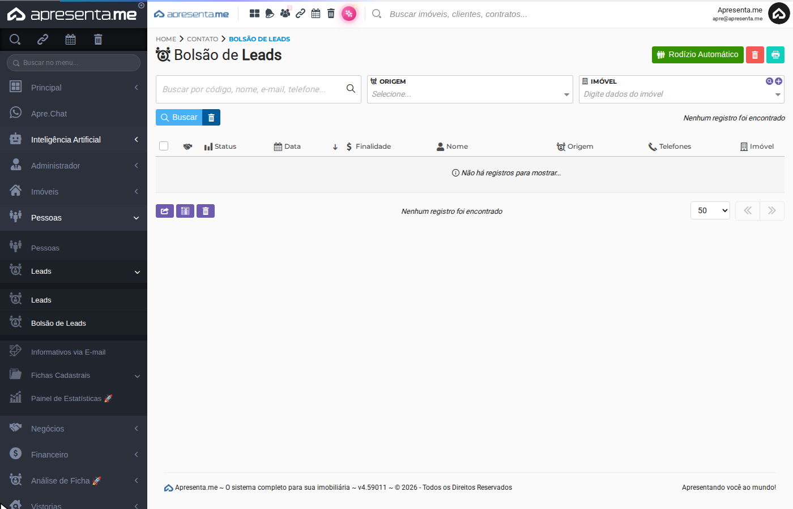Click the next page double-arrow button
Image resolution: width=793 pixels, height=509 pixels.
click(772, 210)
